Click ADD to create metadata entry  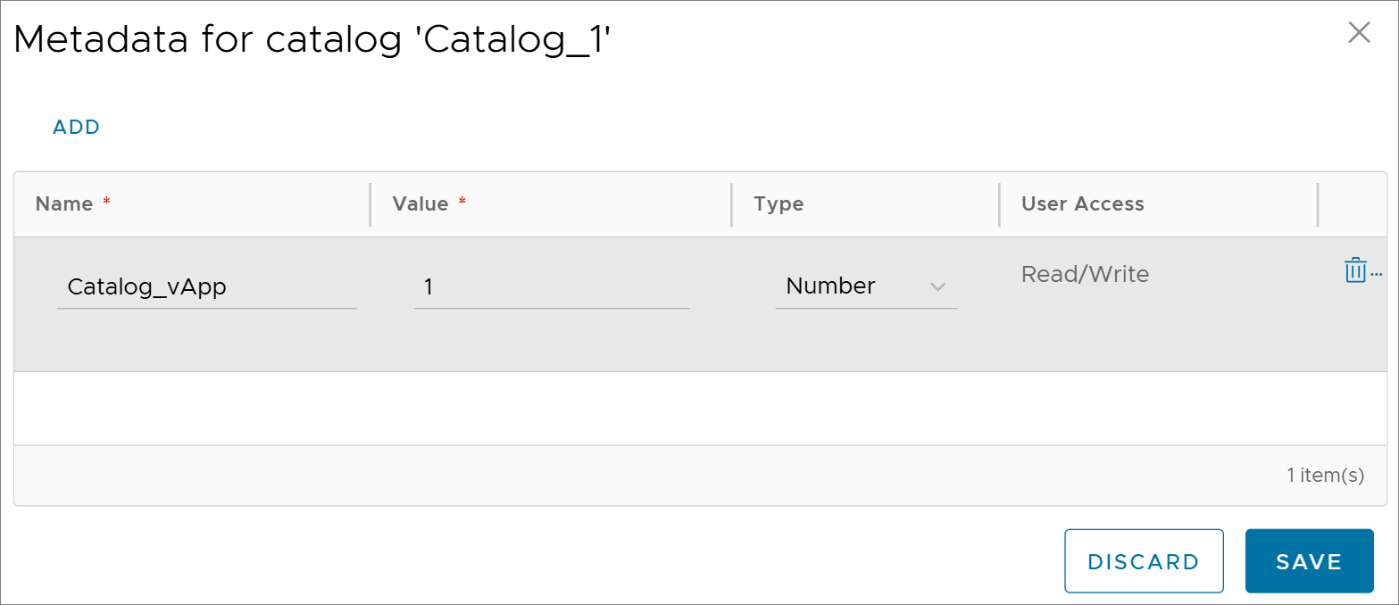coord(77,127)
